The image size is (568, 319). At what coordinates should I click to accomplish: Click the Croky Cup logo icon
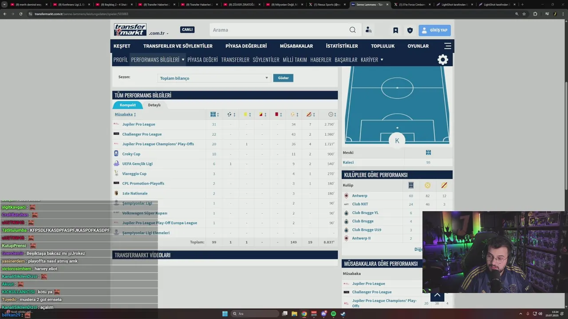[116, 154]
